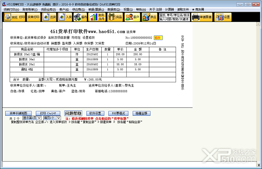
Task: Click the 供应 supplier icon
Action: (x=149, y=17)
